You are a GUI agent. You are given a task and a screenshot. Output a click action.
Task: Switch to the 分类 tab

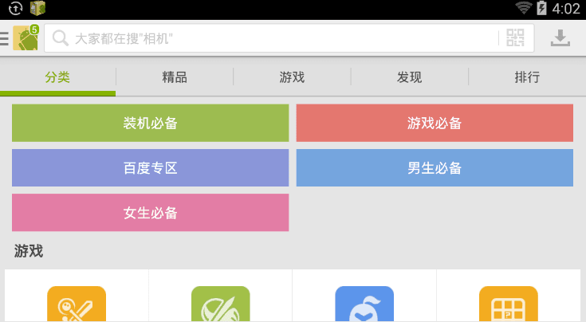[57, 77]
